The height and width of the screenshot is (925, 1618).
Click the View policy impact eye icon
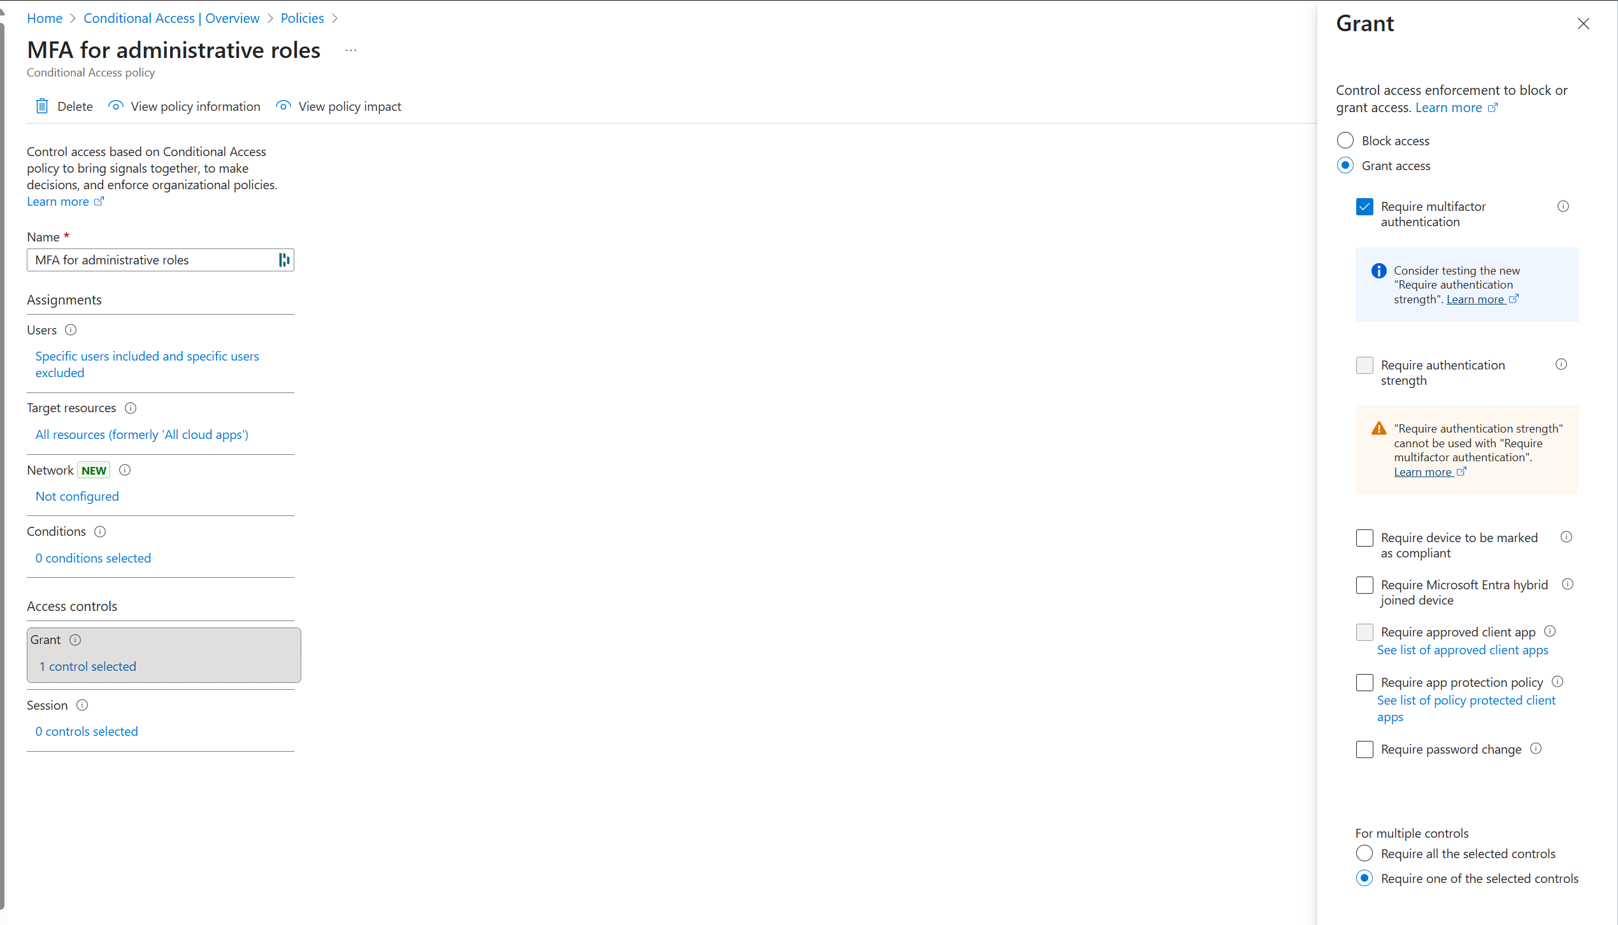[283, 106]
